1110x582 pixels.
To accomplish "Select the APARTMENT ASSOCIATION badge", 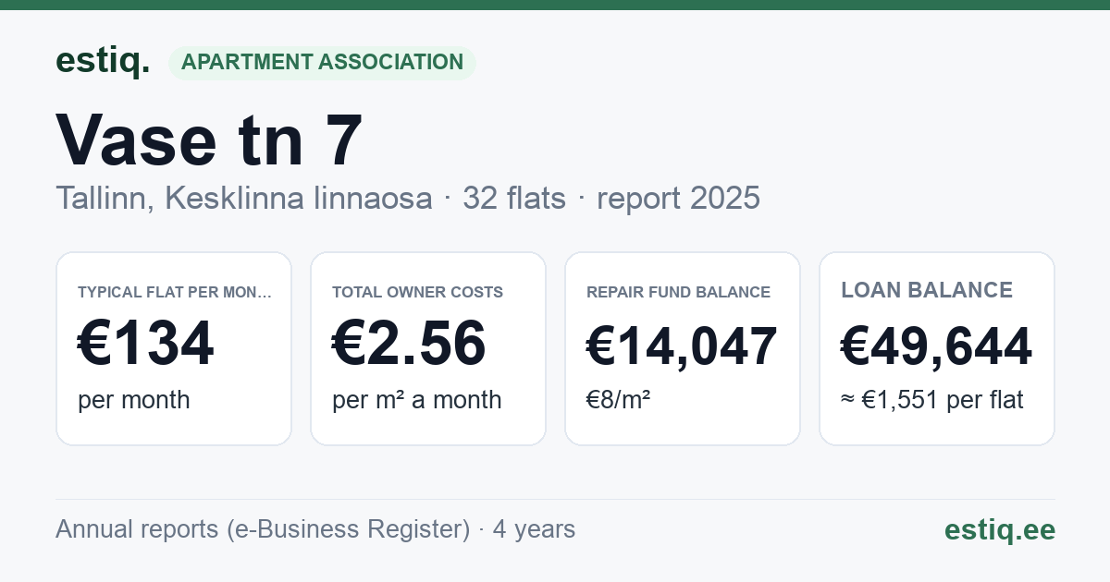I will (322, 62).
